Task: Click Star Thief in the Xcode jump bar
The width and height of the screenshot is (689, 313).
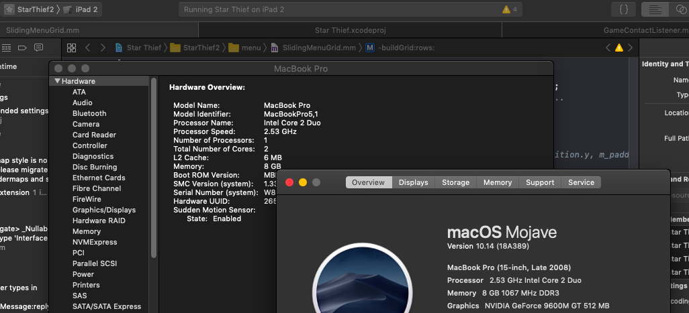Action: (144, 48)
